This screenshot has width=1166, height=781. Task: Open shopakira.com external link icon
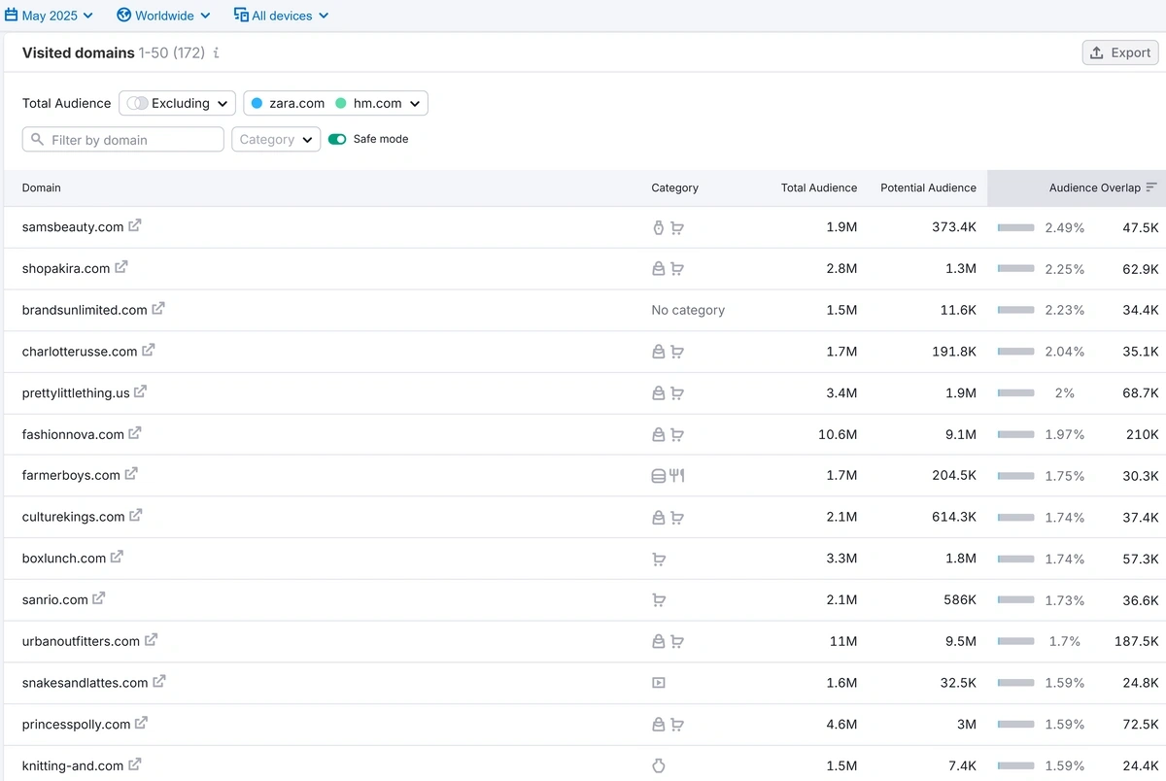[x=121, y=267]
